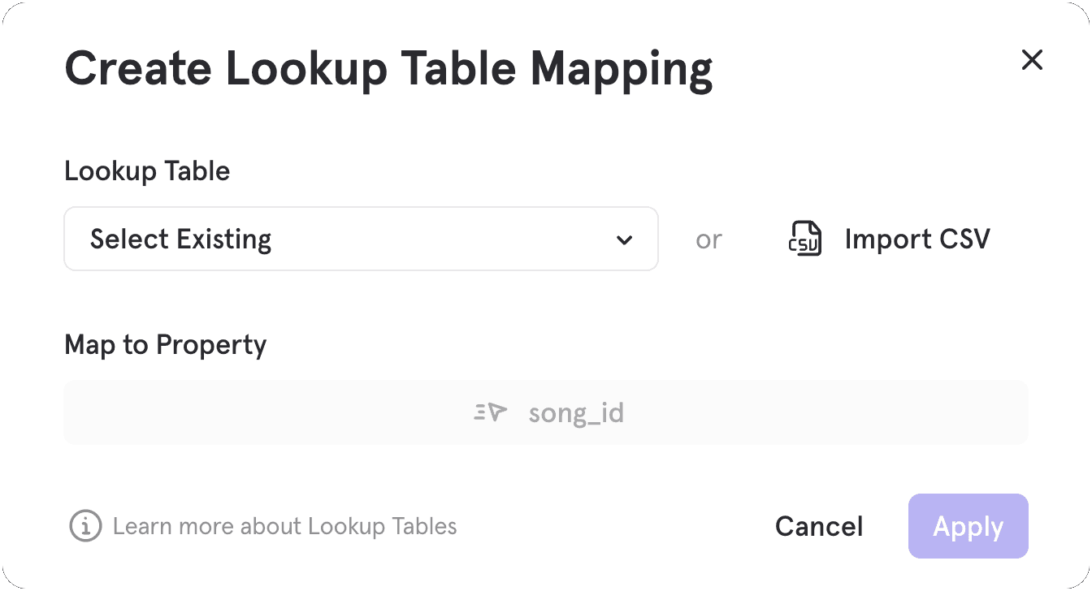Close the Create Lookup Table Mapping dialog

(1032, 60)
